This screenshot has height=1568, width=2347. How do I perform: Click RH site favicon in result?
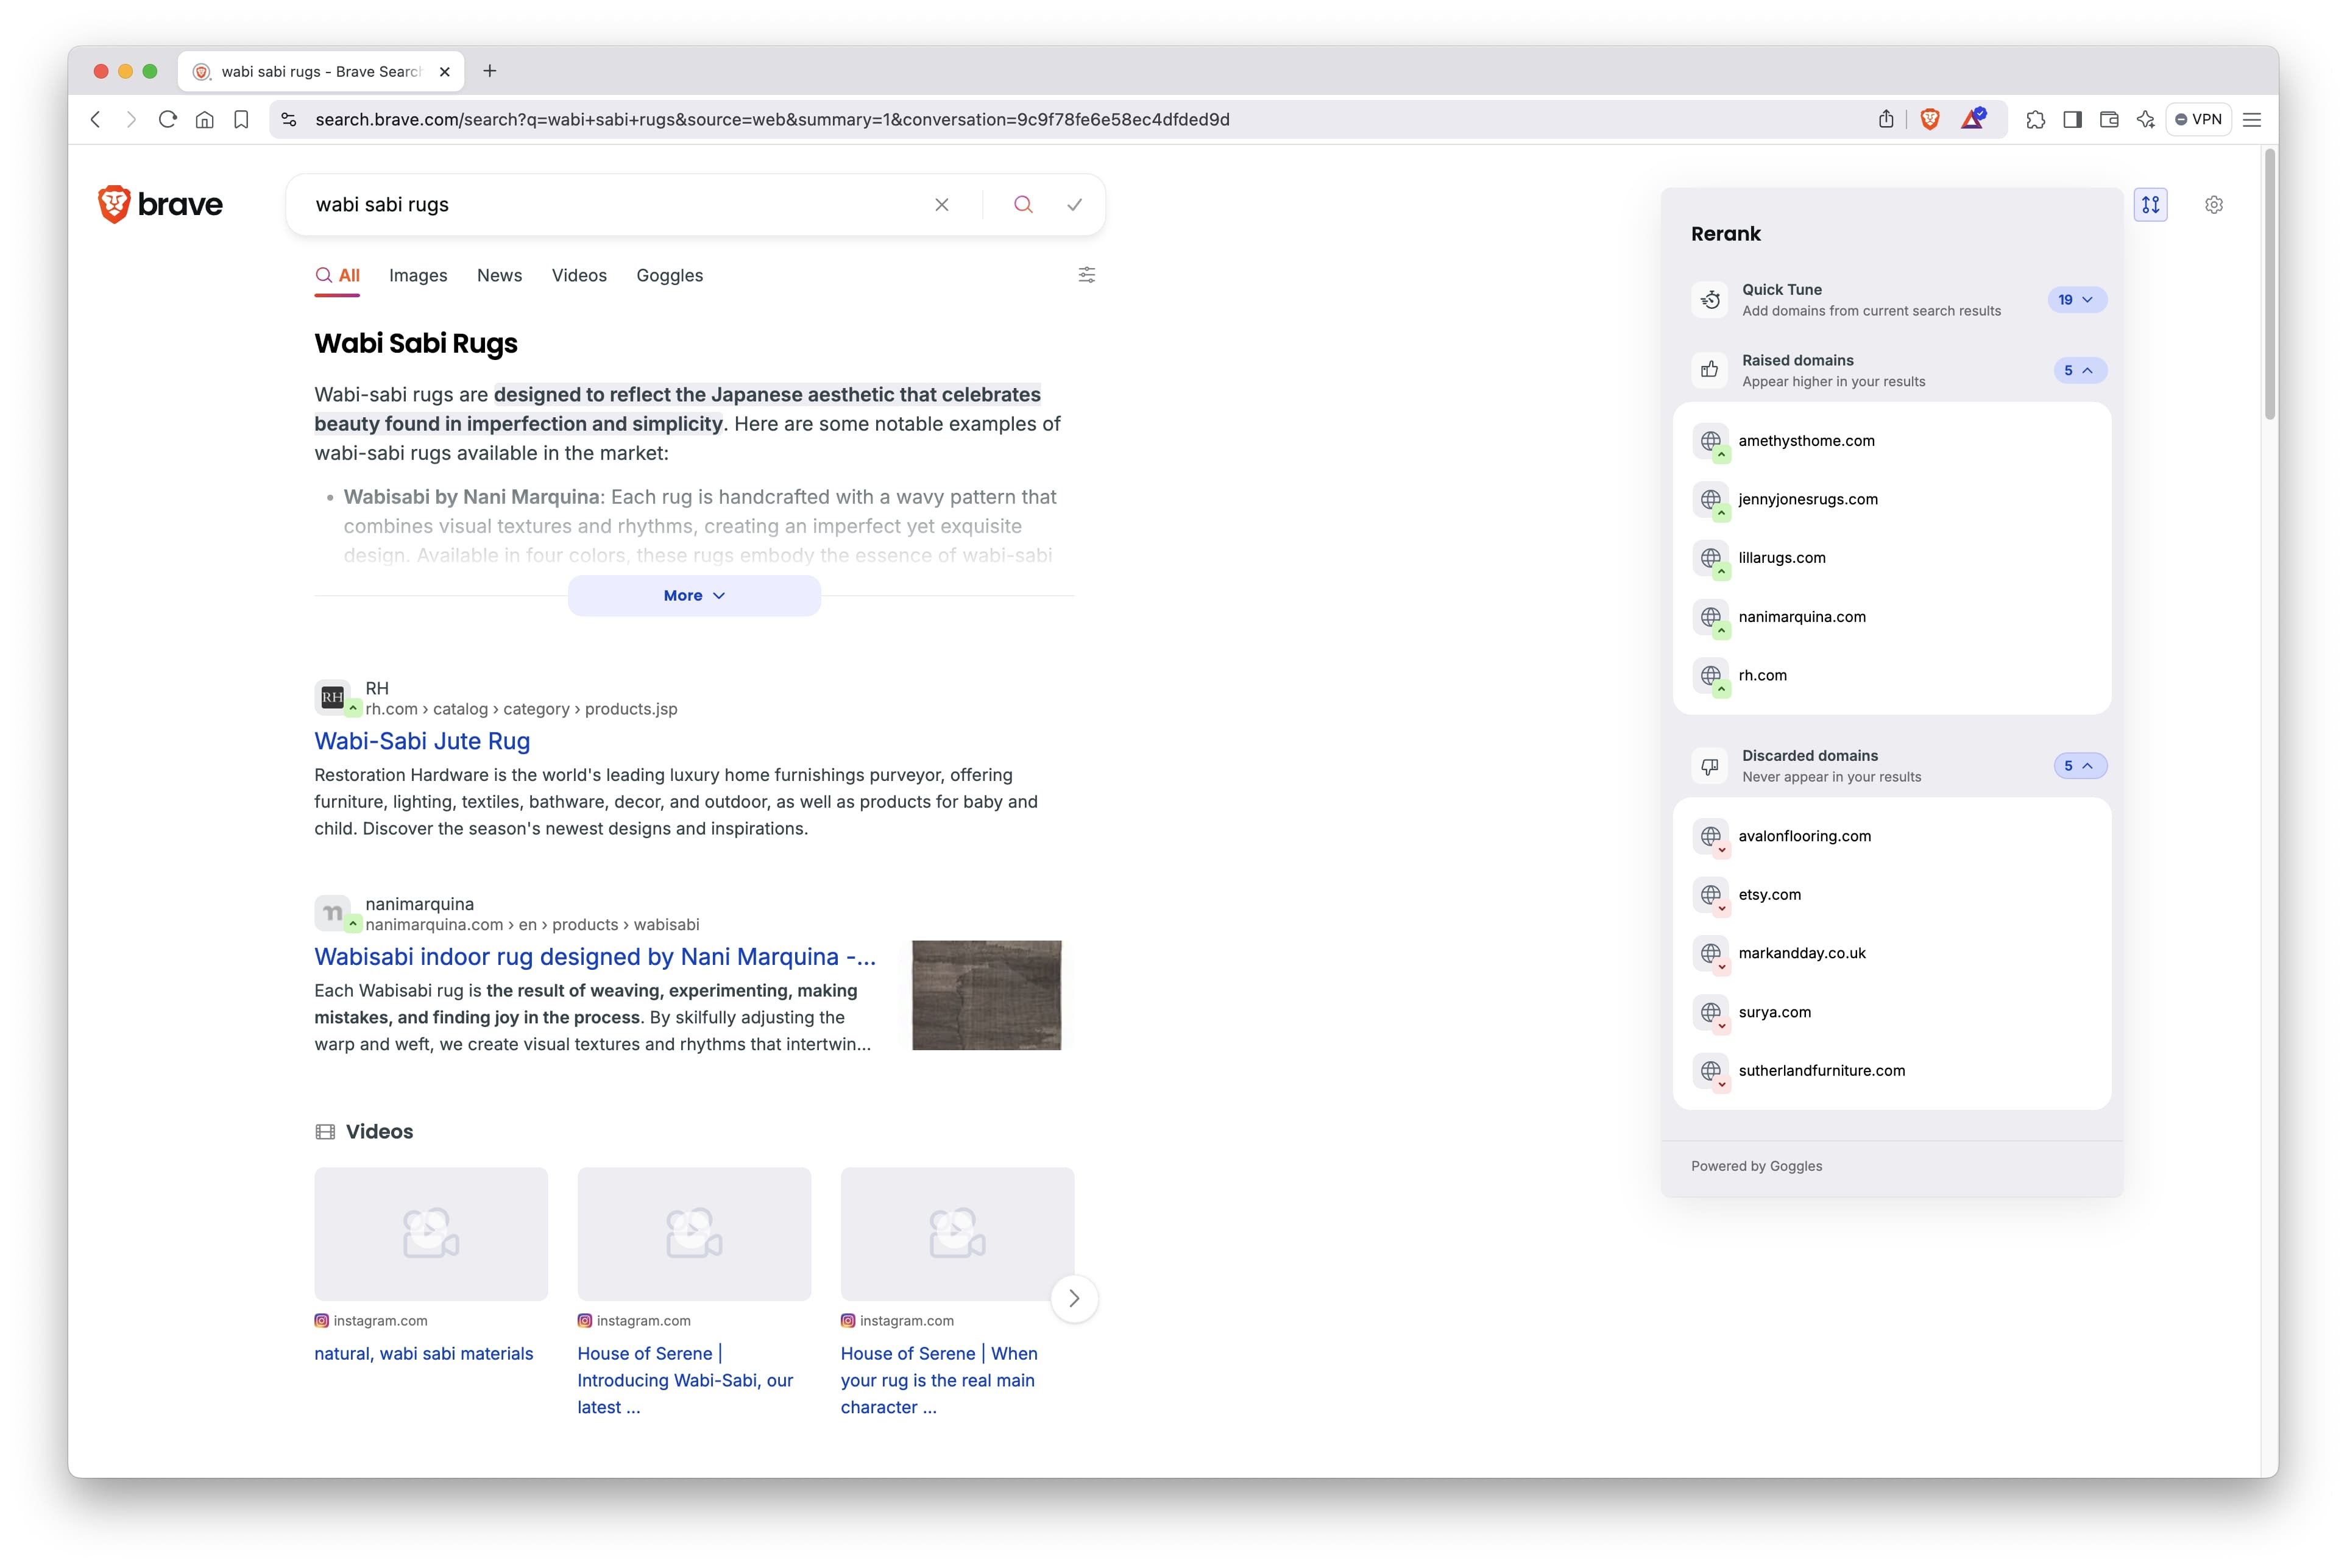click(332, 697)
